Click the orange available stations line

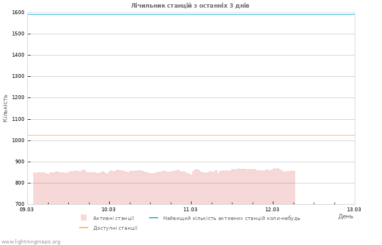tap(191, 135)
